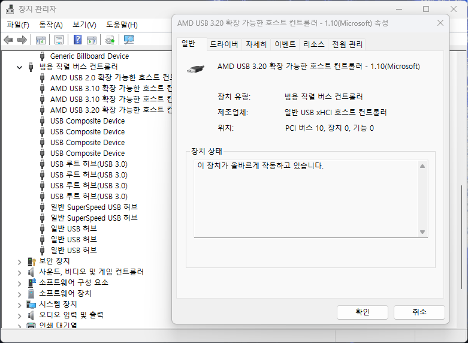468x343 pixels.
Task: Open the Properties toolbar icon
Action: coord(59,40)
